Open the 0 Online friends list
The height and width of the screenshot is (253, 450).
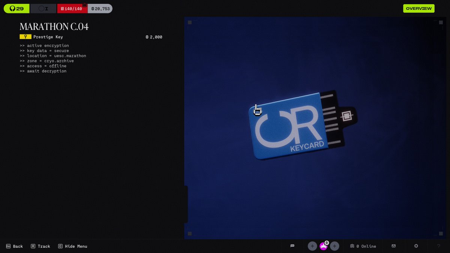[363, 246]
